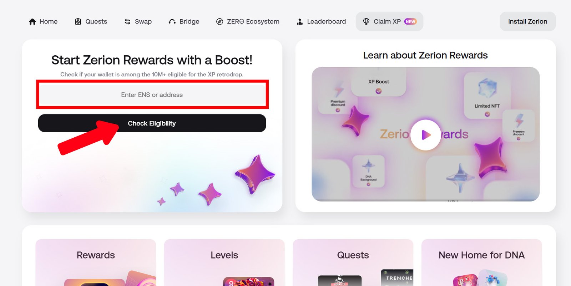Click the Limited NFT tile in the video
This screenshot has width=571, height=286.
coord(487,96)
